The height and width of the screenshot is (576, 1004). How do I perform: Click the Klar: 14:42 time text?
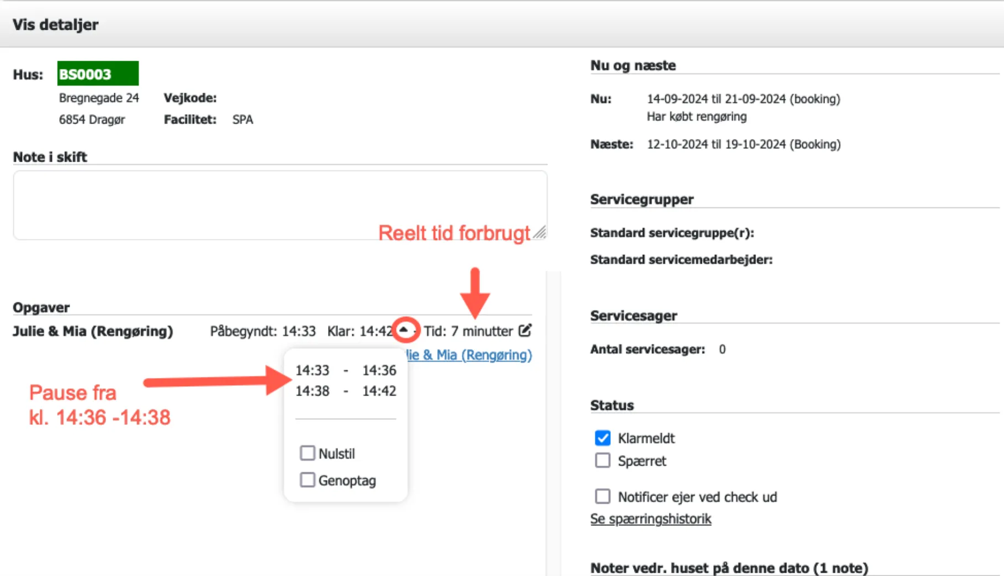tap(362, 330)
